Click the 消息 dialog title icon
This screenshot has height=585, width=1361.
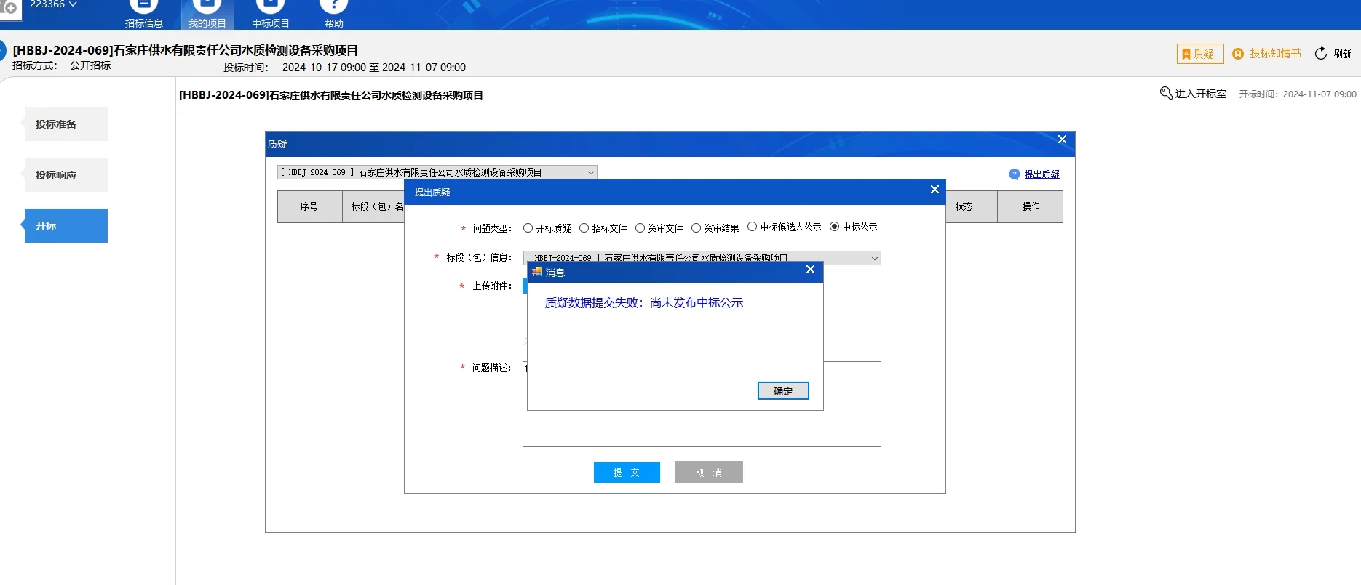tap(537, 272)
